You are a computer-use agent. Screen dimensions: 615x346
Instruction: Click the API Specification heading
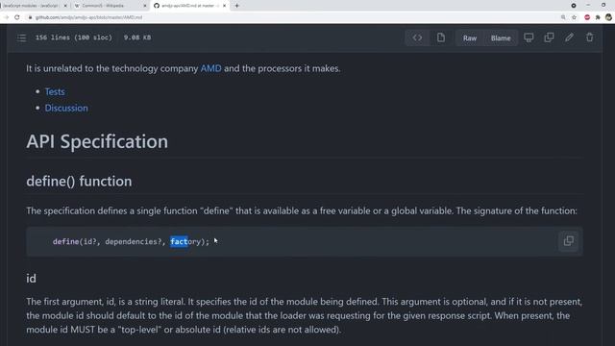coord(97,141)
